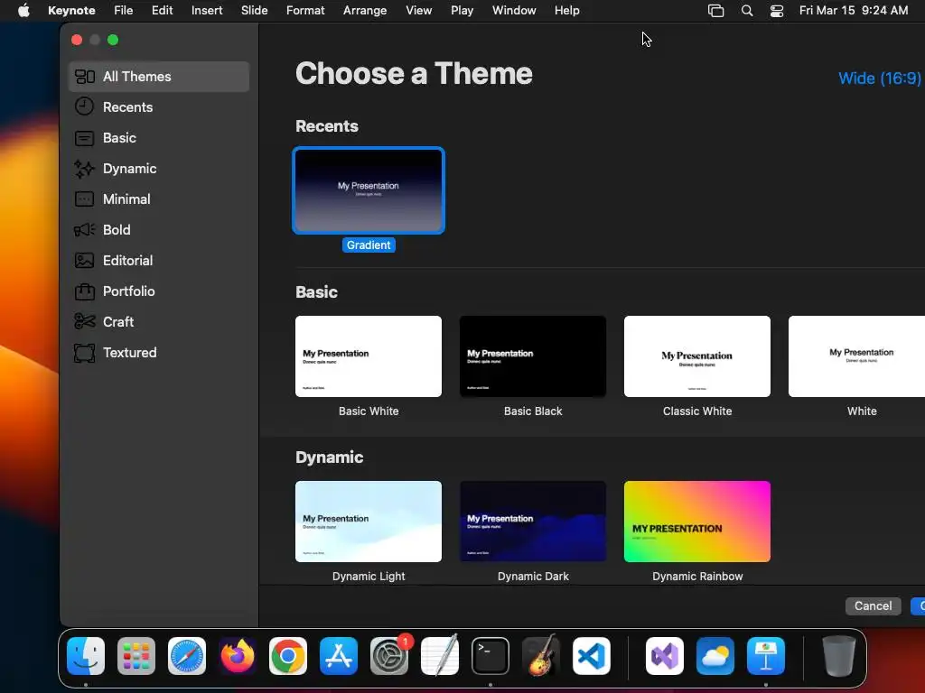Select the Dynamic Dark theme thumbnail

pos(533,522)
